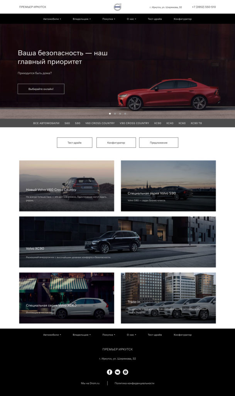Click the hero headline Ваша безопасность

pyautogui.click(x=63, y=57)
